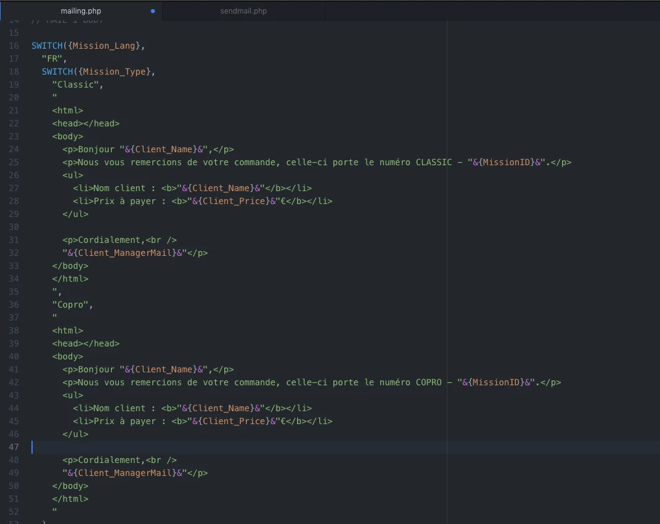660x524 pixels.
Task: Click {Client_Name} variable on line 24
Action: (x=164, y=150)
